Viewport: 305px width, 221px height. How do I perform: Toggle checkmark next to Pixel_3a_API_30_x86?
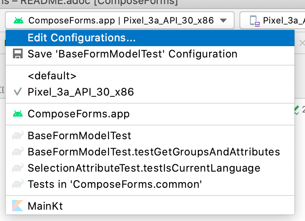click(17, 92)
